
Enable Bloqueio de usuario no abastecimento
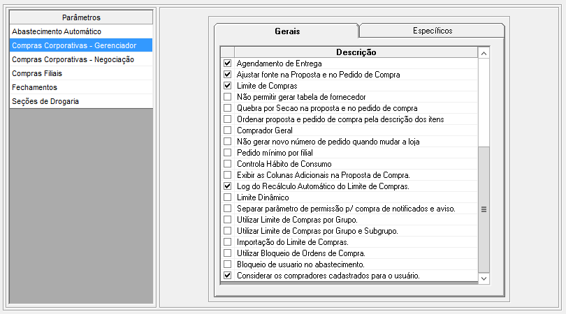[227, 264]
